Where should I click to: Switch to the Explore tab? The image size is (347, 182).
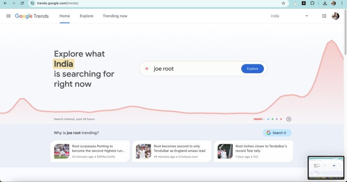click(x=86, y=16)
